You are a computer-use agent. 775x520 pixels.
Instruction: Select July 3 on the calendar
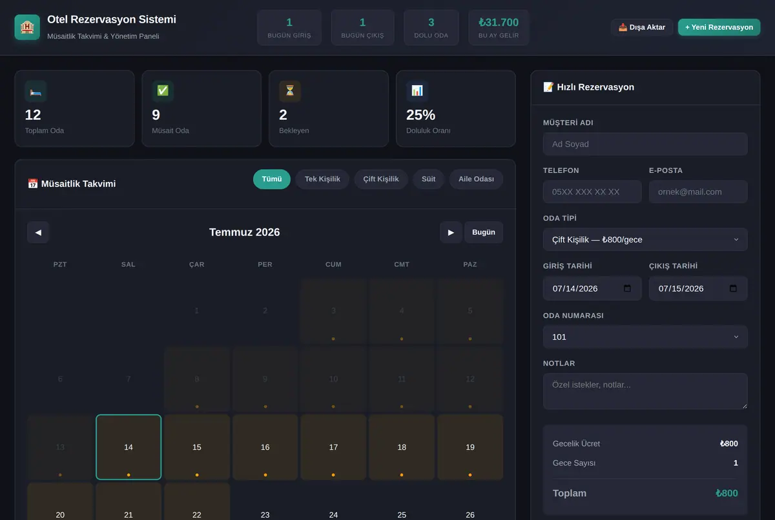[x=333, y=310]
